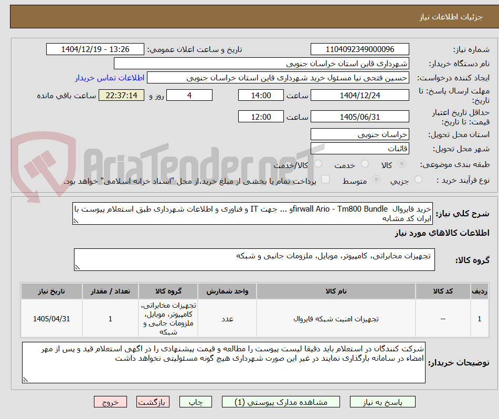Image resolution: width=499 pixels, height=419 pixels.
Task: Select the کالا/خدمت radio button
Action: coord(317,164)
